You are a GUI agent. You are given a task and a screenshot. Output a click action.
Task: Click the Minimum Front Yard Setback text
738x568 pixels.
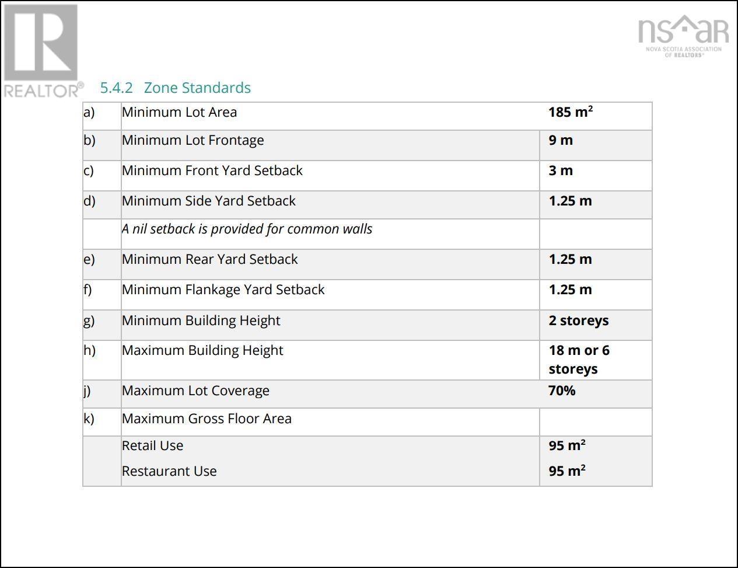[x=212, y=170]
